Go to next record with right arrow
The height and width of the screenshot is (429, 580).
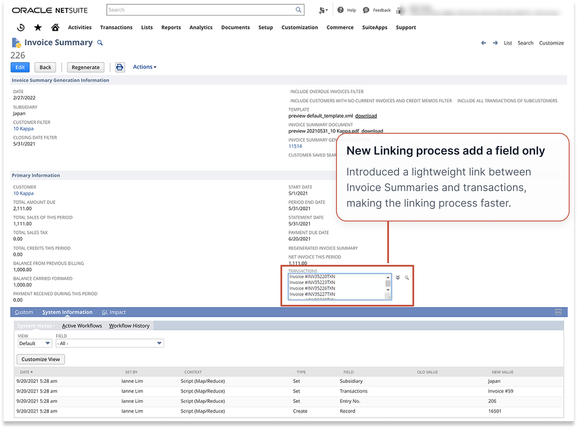click(495, 43)
